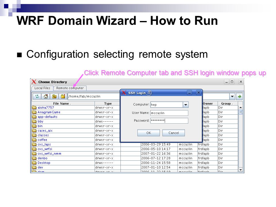Sort by the Type column header

[x=108, y=103]
